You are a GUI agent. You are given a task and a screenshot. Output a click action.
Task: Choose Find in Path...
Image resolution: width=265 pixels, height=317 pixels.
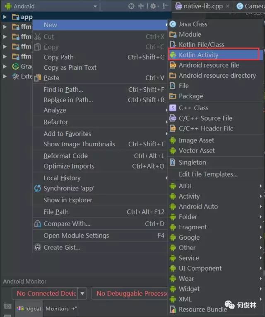tap(100, 90)
